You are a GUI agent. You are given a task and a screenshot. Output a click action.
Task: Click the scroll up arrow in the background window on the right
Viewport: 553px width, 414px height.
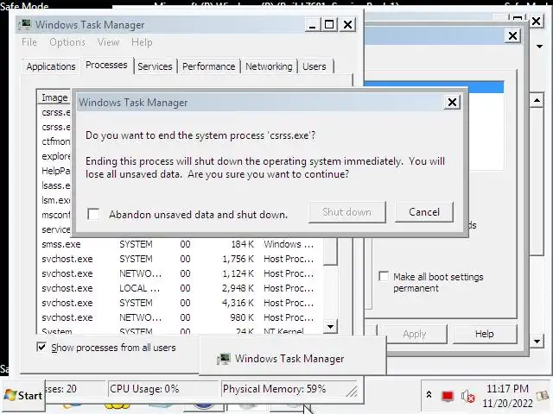pyautogui.click(x=537, y=101)
